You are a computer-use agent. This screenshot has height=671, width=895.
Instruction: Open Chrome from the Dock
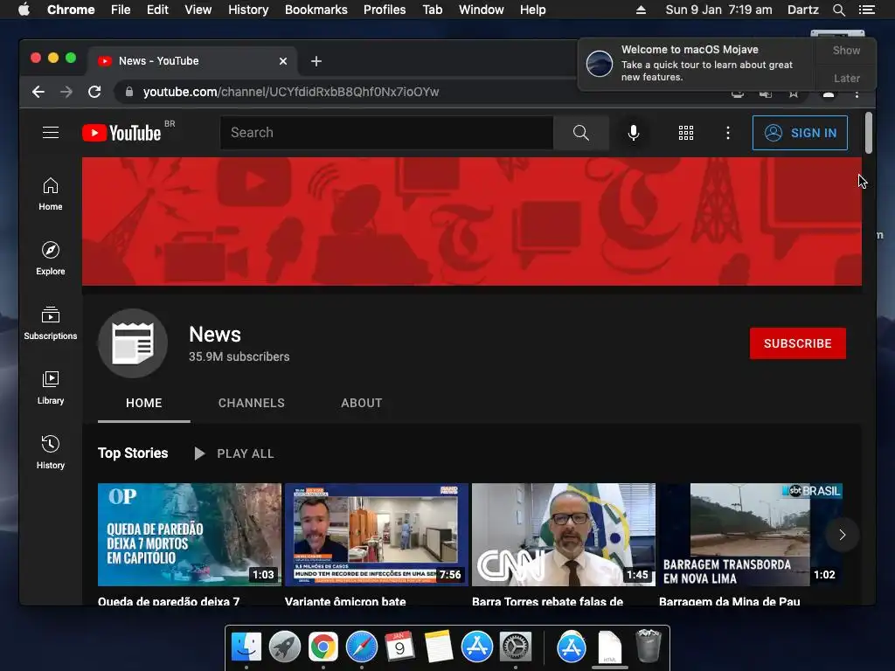tap(323, 647)
